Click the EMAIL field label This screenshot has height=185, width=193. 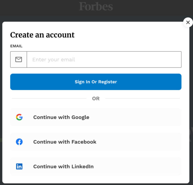[x=16, y=46]
